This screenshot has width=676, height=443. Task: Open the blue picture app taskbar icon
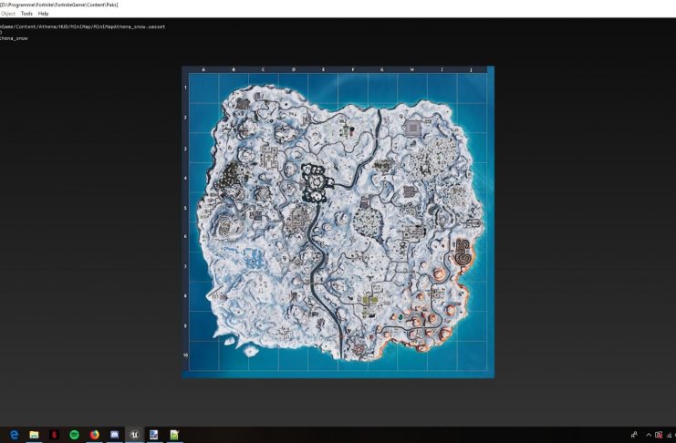pos(154,435)
